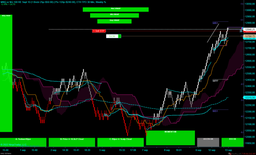Click the 2 sep date label
The width and height of the screenshot is (256, 155).
coord(53,150)
